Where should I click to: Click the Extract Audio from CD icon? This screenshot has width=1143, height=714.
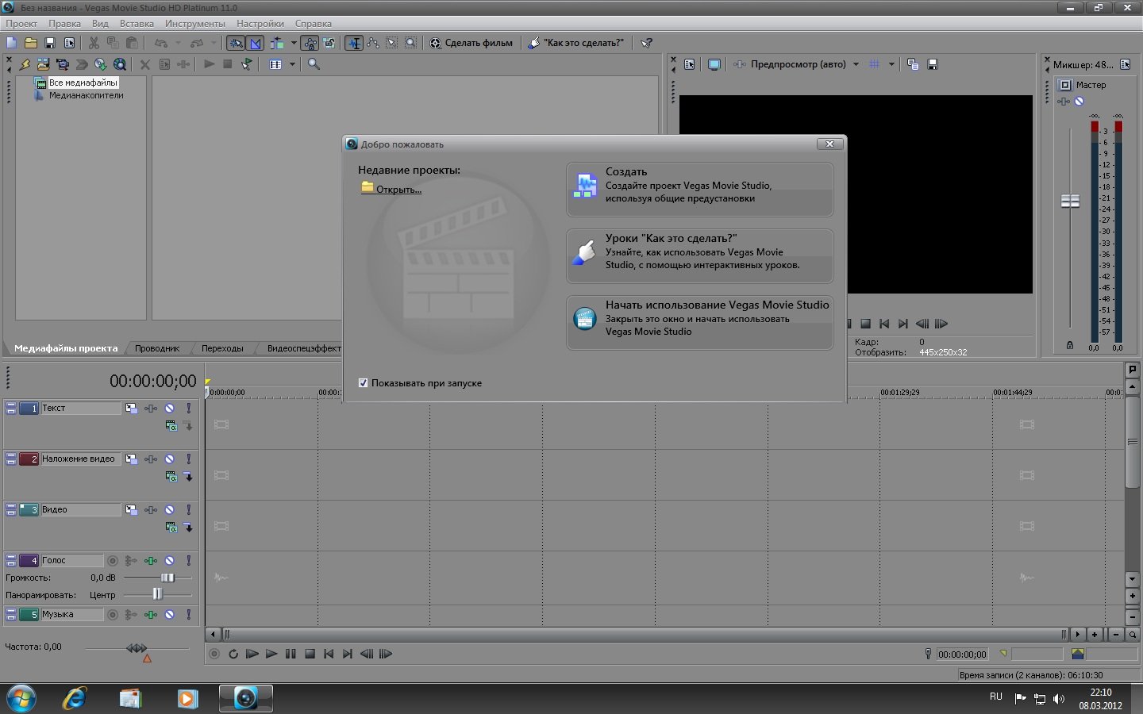pos(101,64)
